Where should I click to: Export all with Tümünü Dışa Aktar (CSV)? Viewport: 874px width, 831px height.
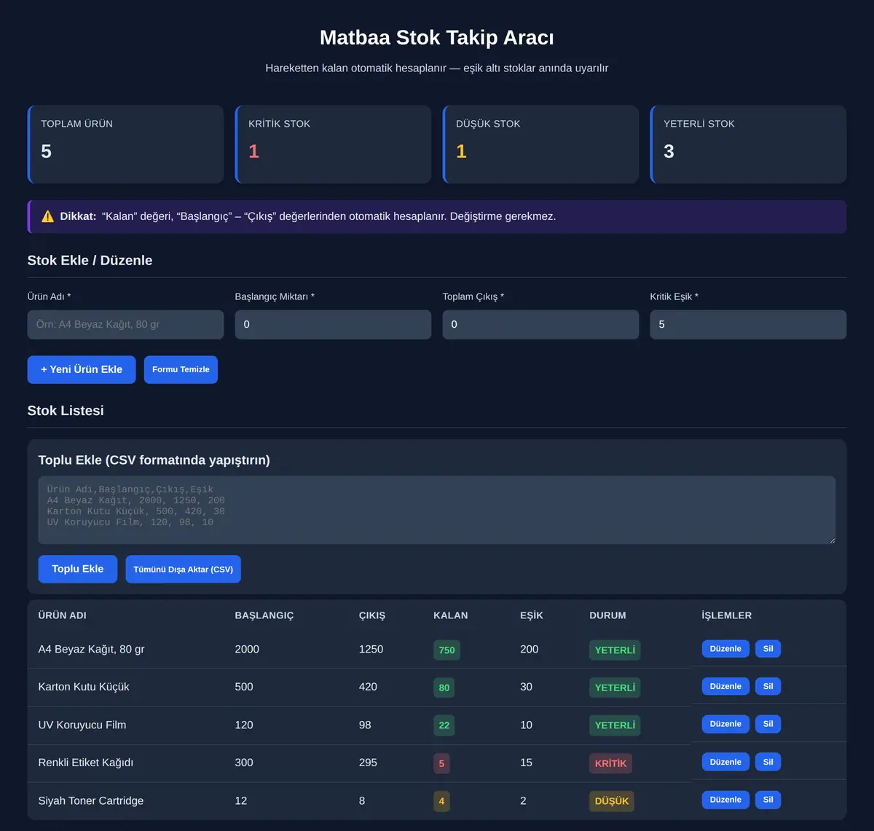point(184,569)
